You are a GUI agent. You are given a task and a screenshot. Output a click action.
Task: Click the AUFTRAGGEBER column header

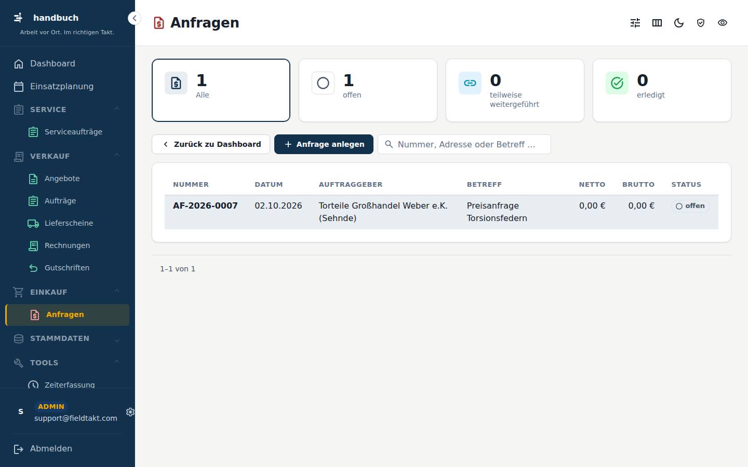point(351,184)
